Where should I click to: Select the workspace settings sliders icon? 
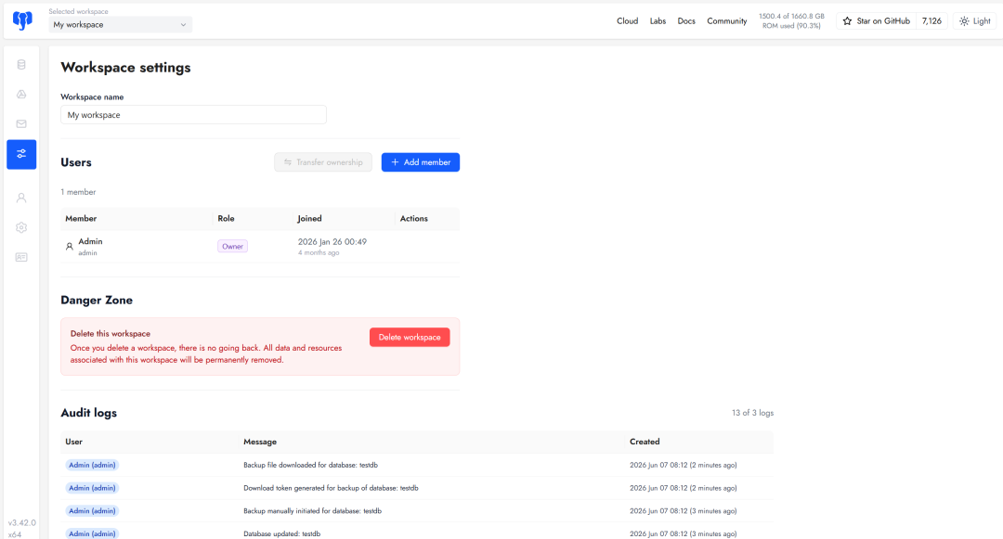[21, 154]
